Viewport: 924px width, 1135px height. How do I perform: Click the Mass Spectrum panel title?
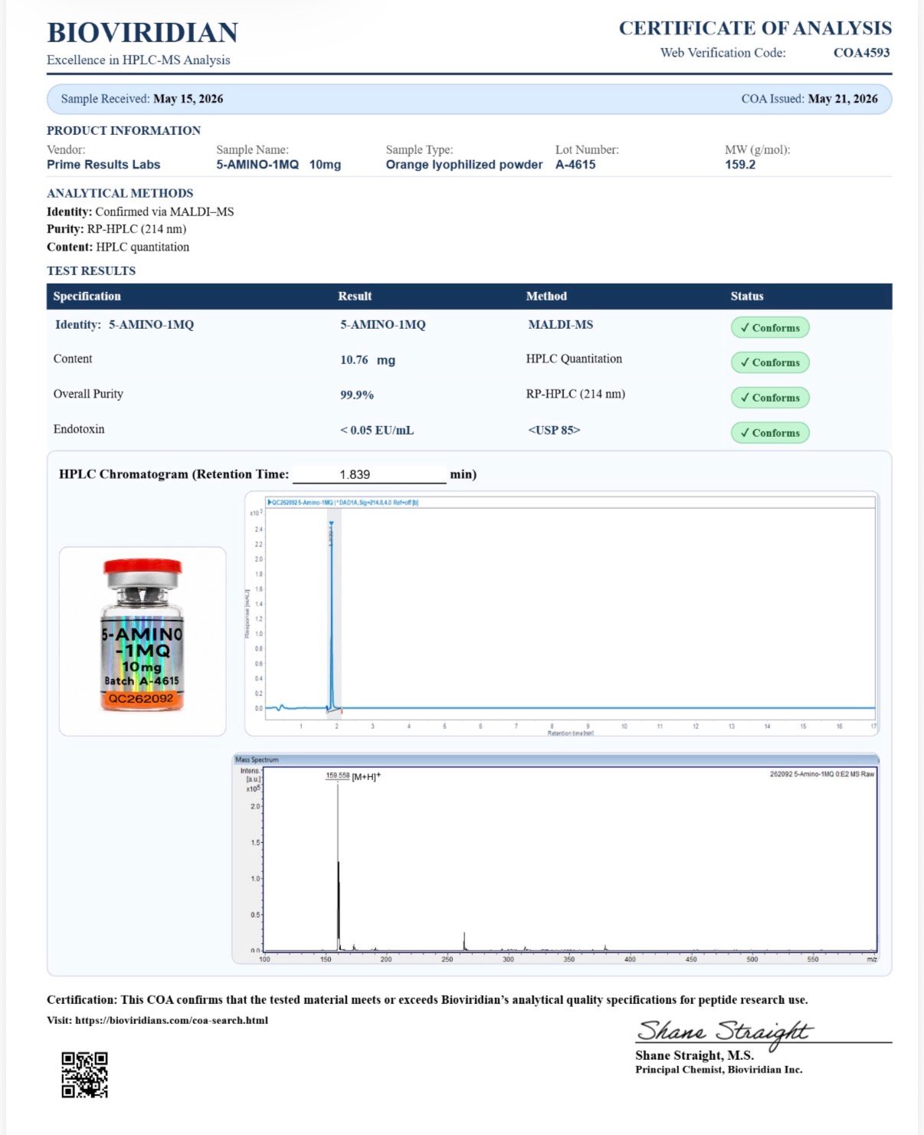click(x=257, y=759)
